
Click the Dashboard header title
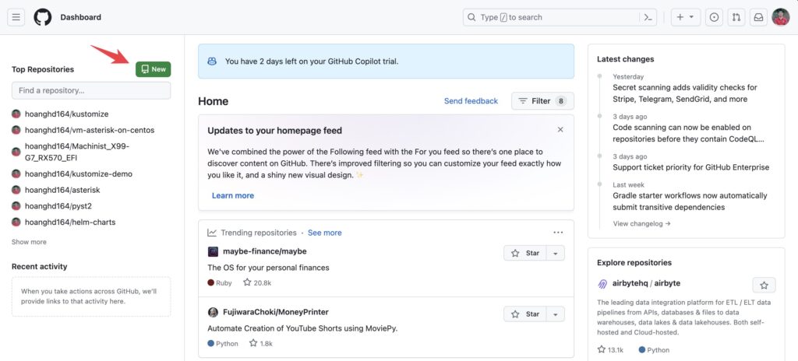[x=80, y=17]
